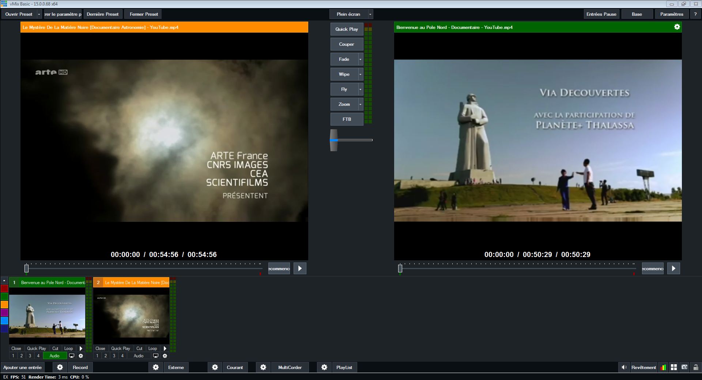Toggle overlay 1 on input 1

tap(13, 356)
